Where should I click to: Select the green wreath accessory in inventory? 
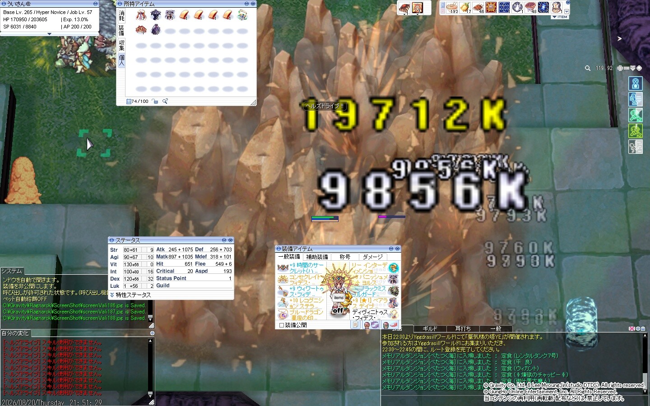(242, 16)
